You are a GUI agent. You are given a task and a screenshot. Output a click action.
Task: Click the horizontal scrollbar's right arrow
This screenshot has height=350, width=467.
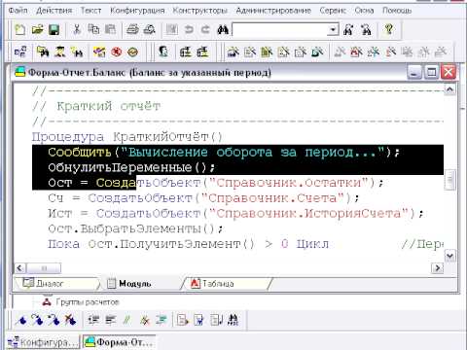click(x=438, y=268)
